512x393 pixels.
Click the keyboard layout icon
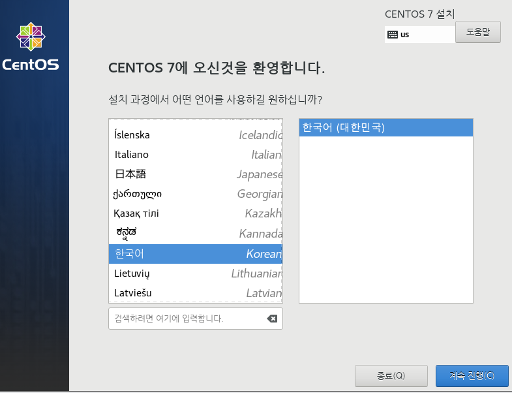coord(392,35)
